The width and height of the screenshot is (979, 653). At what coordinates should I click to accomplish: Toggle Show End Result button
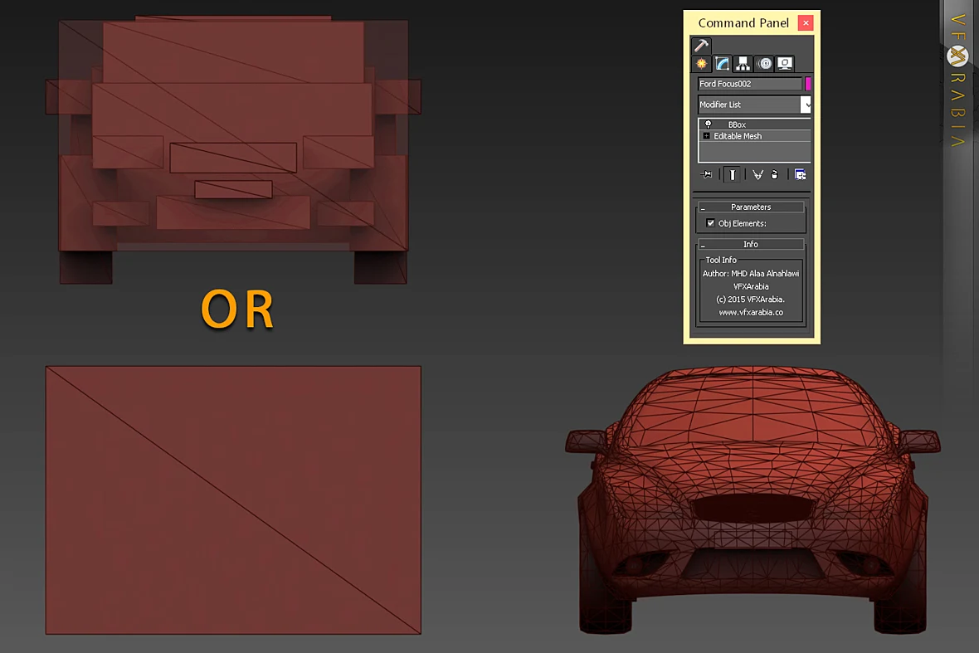[x=733, y=175]
